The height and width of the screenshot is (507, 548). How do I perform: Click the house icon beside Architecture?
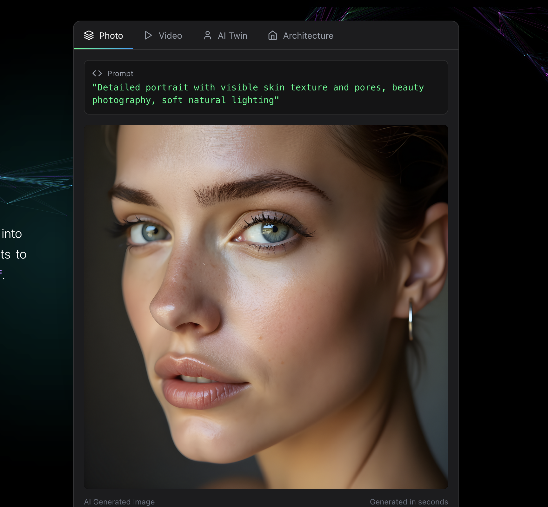coord(273,35)
